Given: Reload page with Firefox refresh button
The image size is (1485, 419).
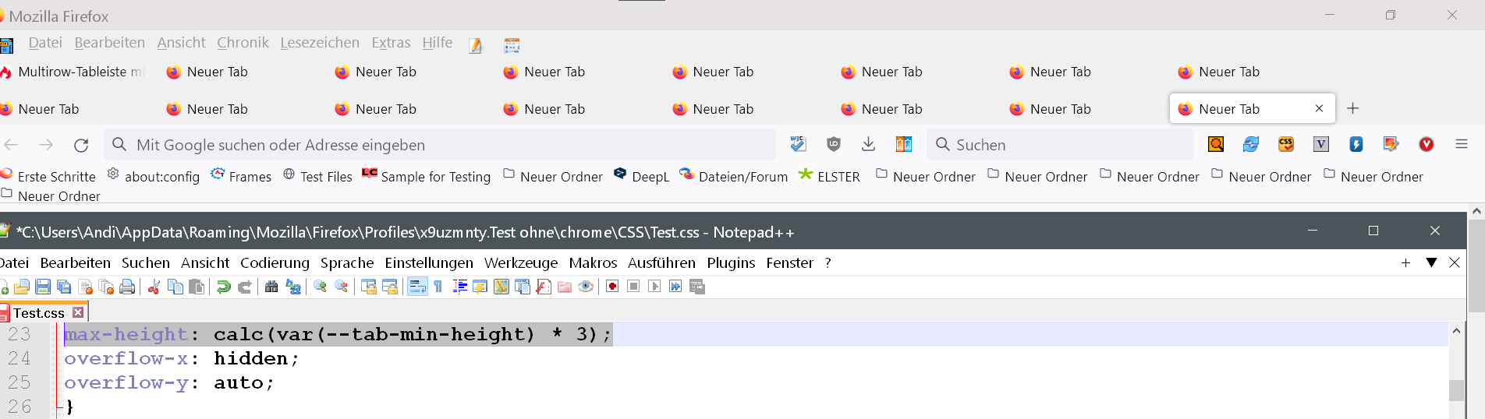Looking at the screenshot, I should pyautogui.click(x=81, y=145).
